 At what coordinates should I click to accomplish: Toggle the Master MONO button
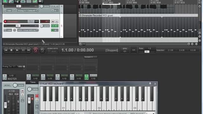(x=7, y=85)
